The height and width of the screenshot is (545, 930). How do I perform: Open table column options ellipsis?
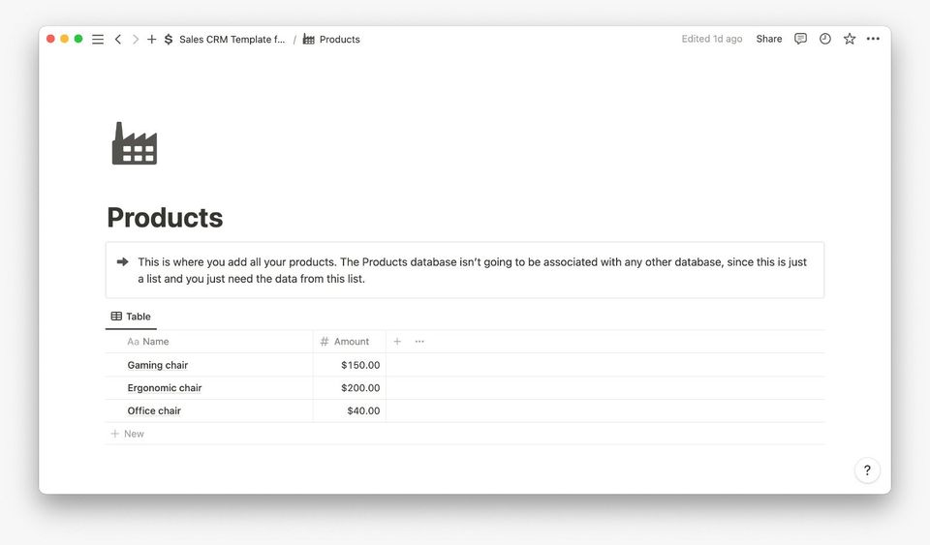click(x=419, y=342)
